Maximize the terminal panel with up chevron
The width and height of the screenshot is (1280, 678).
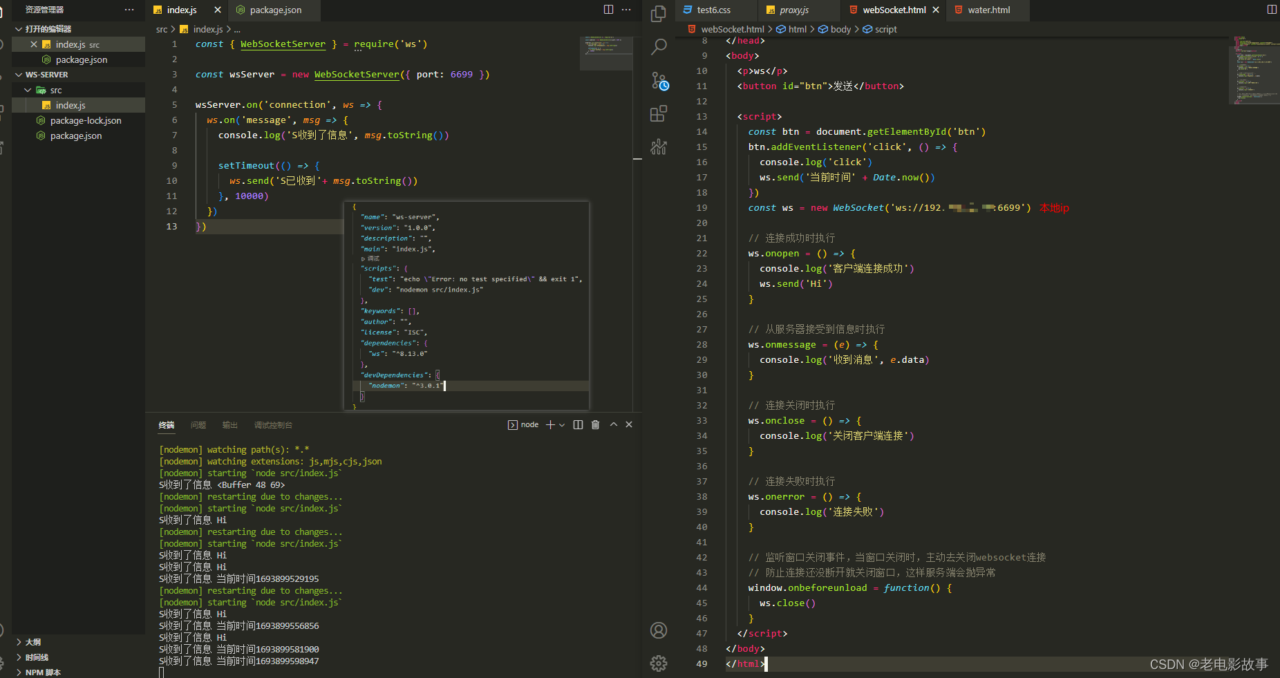[x=614, y=425]
